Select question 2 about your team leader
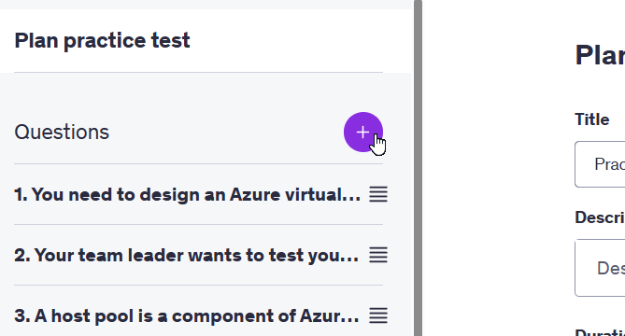 (x=187, y=255)
